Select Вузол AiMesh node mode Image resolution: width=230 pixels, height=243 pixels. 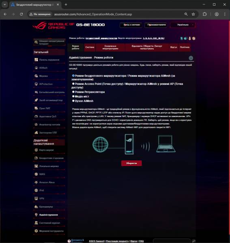tap(73, 101)
